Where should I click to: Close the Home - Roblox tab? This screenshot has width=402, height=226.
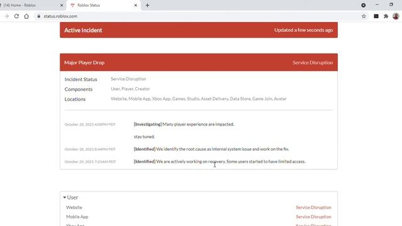click(62, 5)
